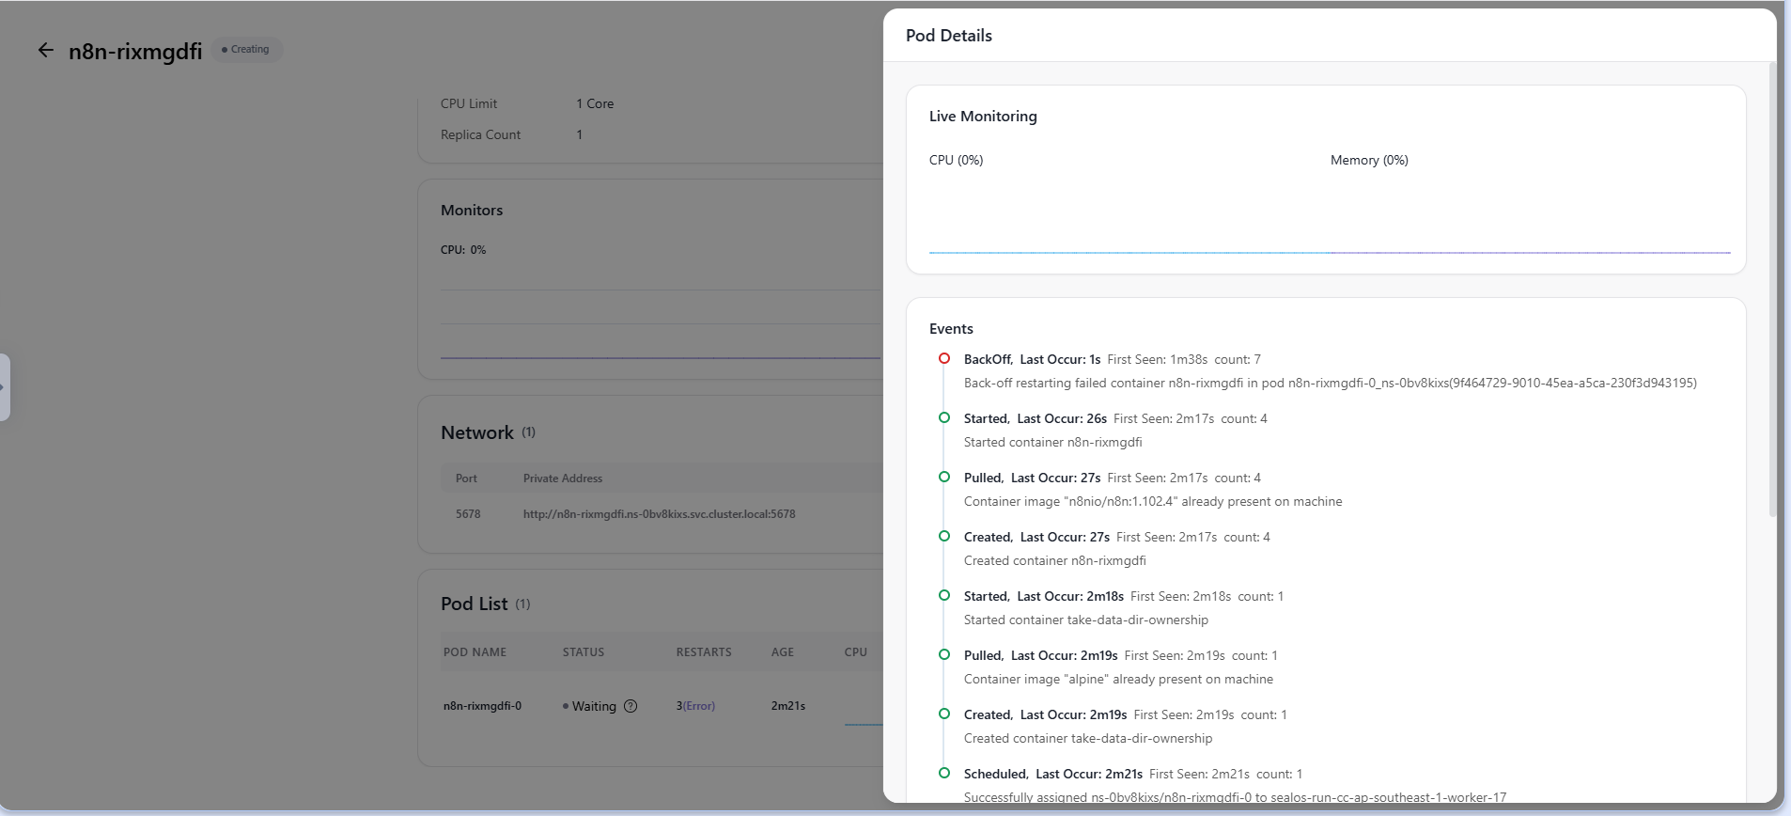Image resolution: width=1791 pixels, height=816 pixels.
Task: Expand the collapsed sidebar handle on left edge
Action: pos(4,387)
